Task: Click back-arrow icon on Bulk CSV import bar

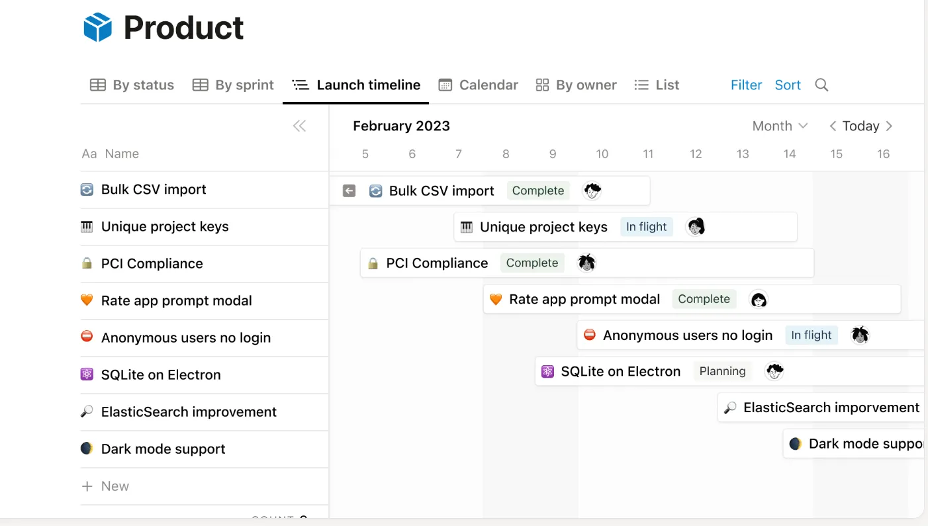Action: tap(349, 191)
